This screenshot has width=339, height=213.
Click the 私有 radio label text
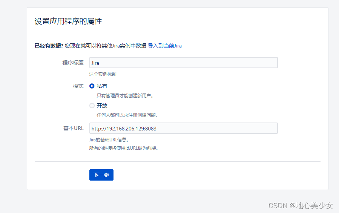pyautogui.click(x=102, y=86)
